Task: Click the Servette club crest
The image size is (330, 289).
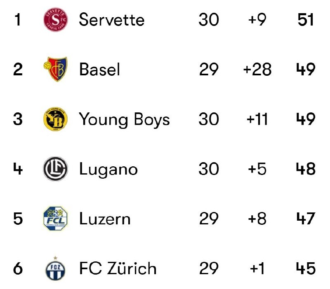Action: pyautogui.click(x=55, y=20)
